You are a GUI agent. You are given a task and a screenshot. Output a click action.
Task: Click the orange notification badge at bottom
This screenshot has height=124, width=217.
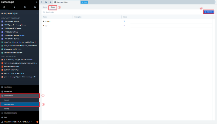point(37,122)
